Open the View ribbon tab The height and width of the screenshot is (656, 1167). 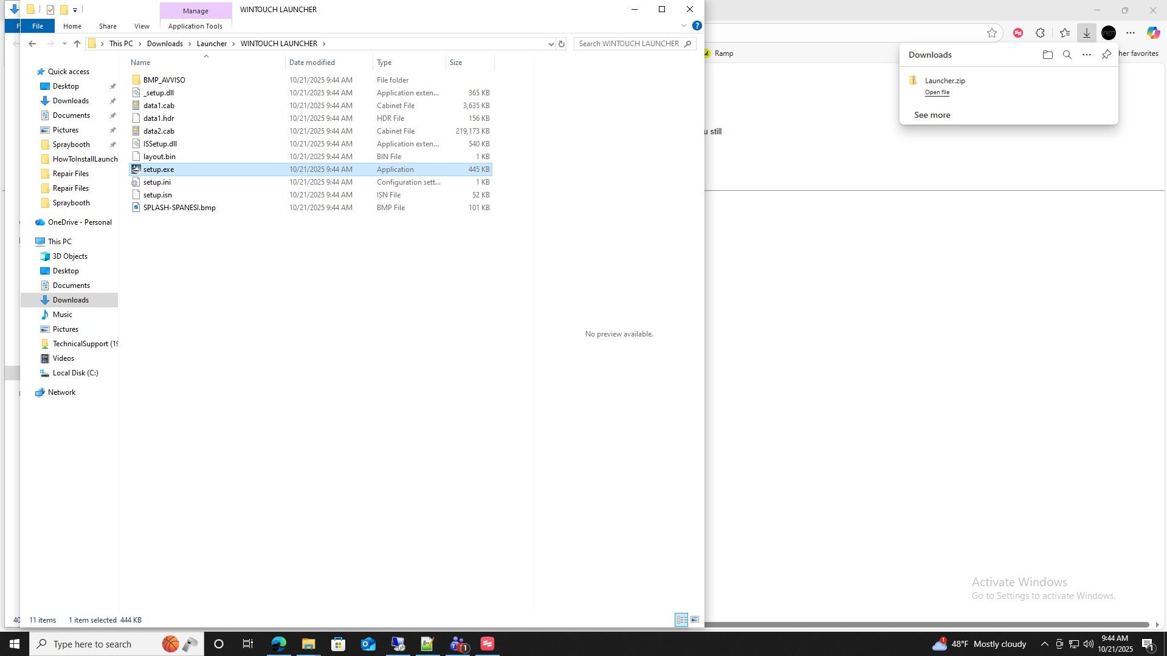click(142, 26)
